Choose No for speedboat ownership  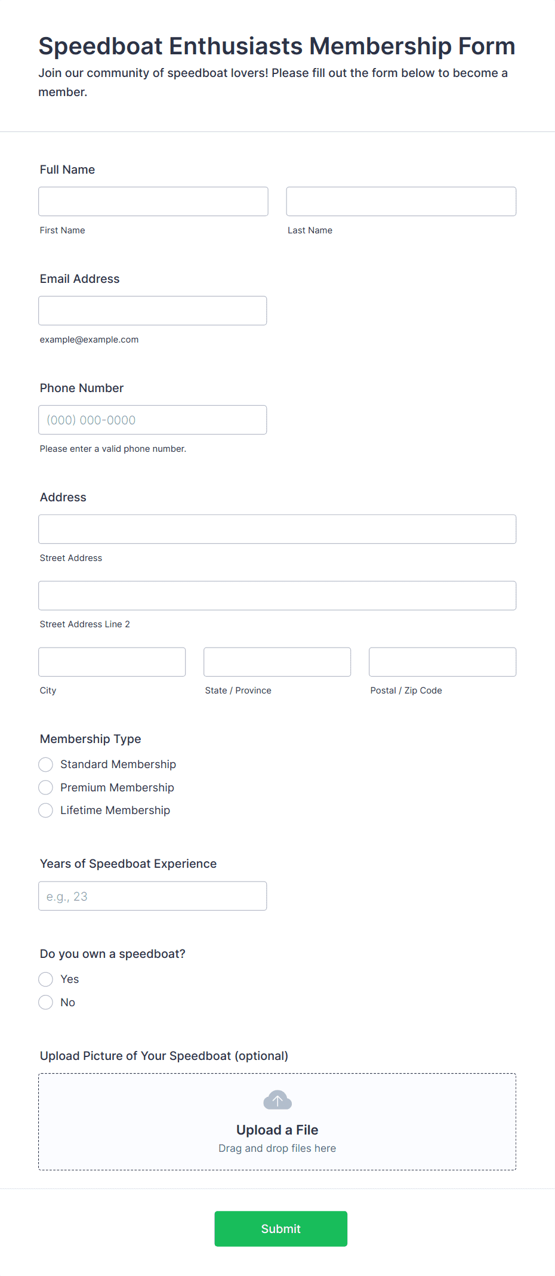coord(46,1002)
